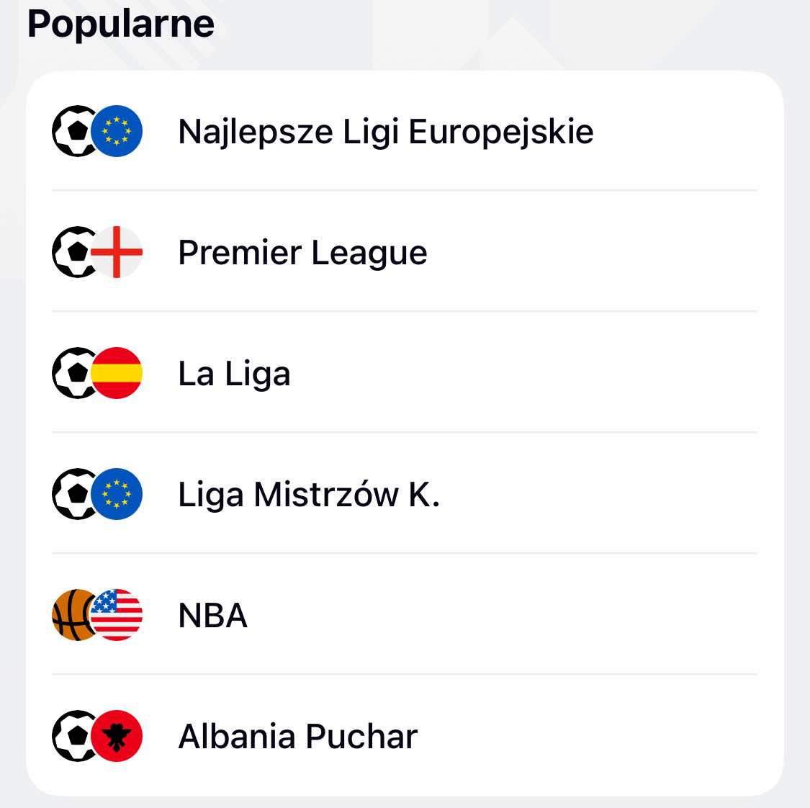Choose Albania Puchar from popular list

[297, 737]
